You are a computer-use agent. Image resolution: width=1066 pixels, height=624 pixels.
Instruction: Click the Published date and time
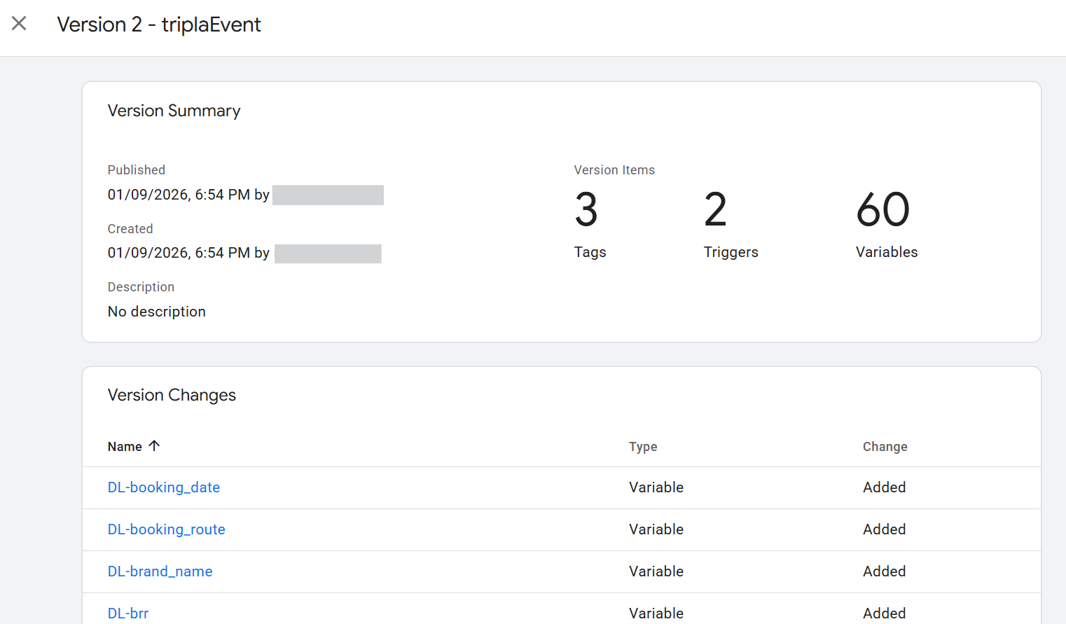point(179,195)
